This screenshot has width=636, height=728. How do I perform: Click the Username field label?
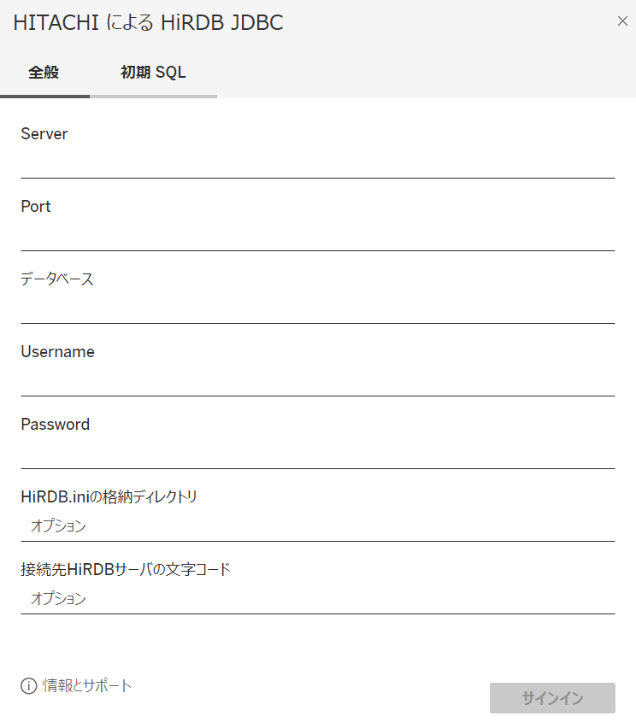[57, 351]
